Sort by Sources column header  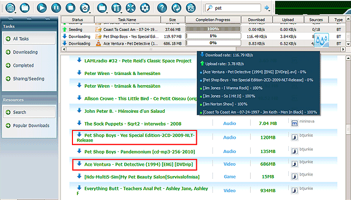(x=316, y=20)
